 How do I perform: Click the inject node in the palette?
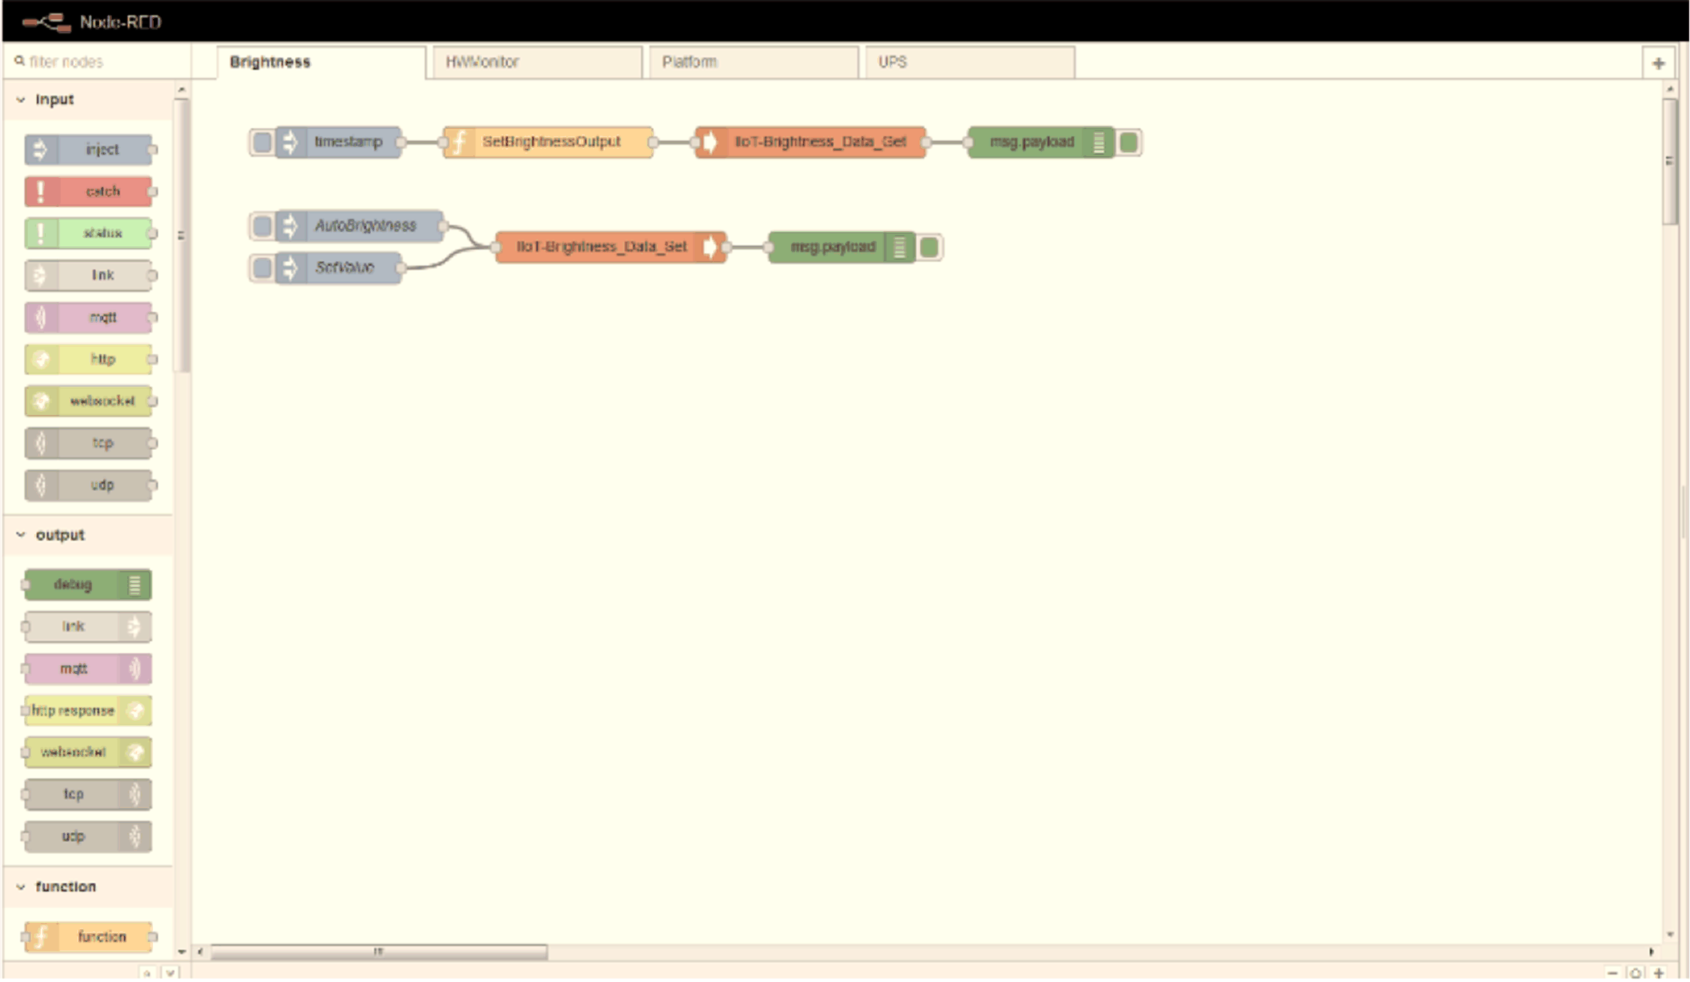pyautogui.click(x=88, y=150)
